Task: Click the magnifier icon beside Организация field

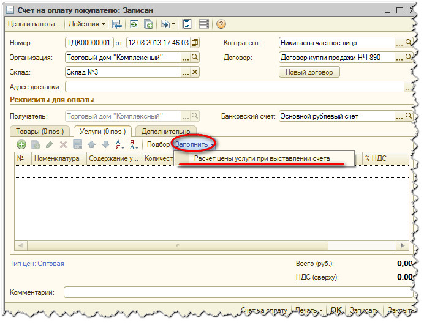Action: pyautogui.click(x=195, y=58)
